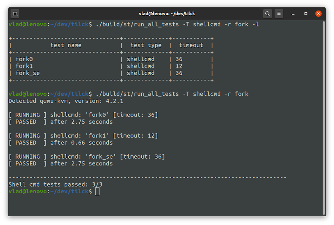334x225 pixels.
Task: Click the RUNNING line for 'fork1'
Action: tap(83, 136)
